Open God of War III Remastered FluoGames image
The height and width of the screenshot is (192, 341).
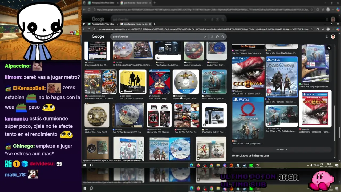248,73
